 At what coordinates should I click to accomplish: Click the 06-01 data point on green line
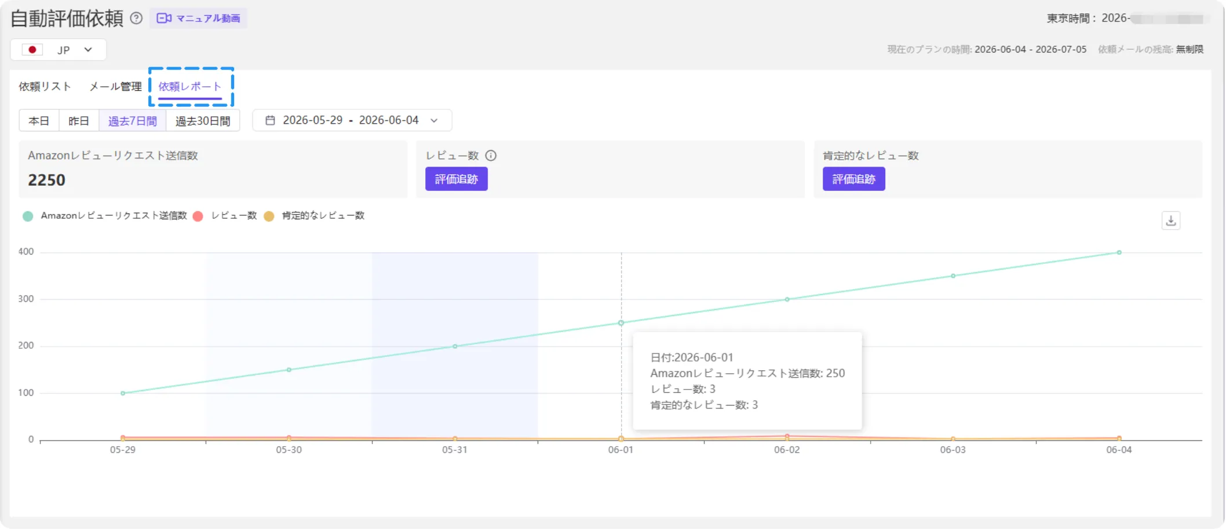(621, 323)
